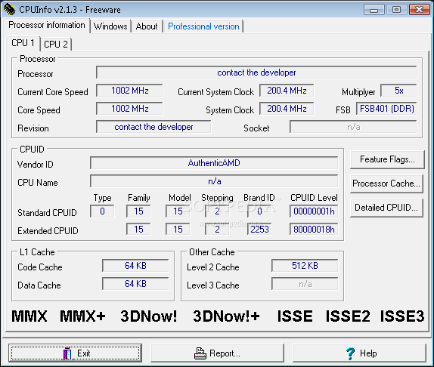Click the Extended Brand ID value 2253

click(259, 230)
